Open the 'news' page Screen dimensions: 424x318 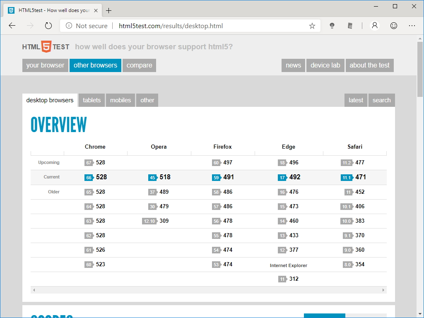(293, 65)
